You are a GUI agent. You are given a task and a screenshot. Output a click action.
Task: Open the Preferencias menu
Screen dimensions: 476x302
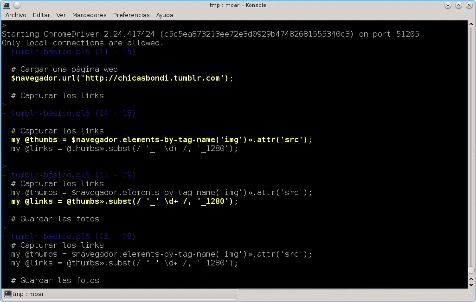click(131, 15)
